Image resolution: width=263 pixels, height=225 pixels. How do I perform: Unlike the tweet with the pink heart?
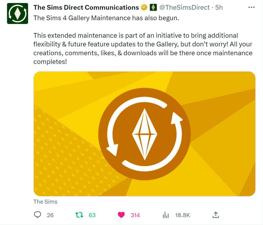(121, 215)
